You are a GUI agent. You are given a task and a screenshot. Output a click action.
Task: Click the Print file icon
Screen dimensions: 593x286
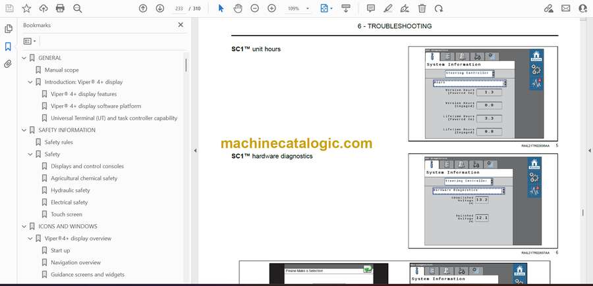point(61,9)
